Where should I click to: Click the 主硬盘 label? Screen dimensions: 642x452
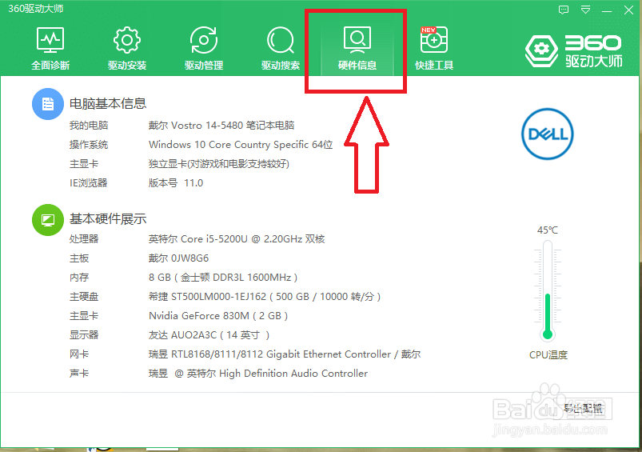[84, 297]
